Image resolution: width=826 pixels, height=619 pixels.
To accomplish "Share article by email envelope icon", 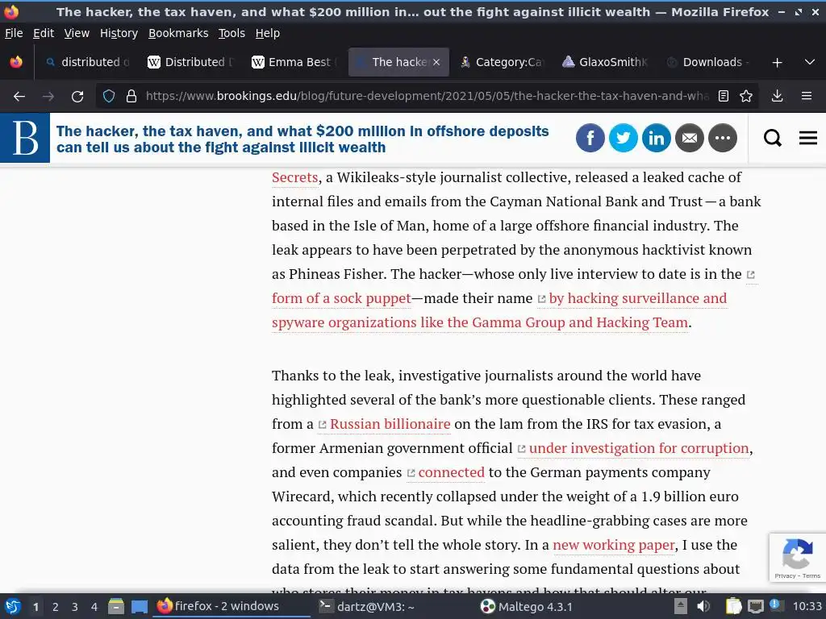I will [x=690, y=138].
